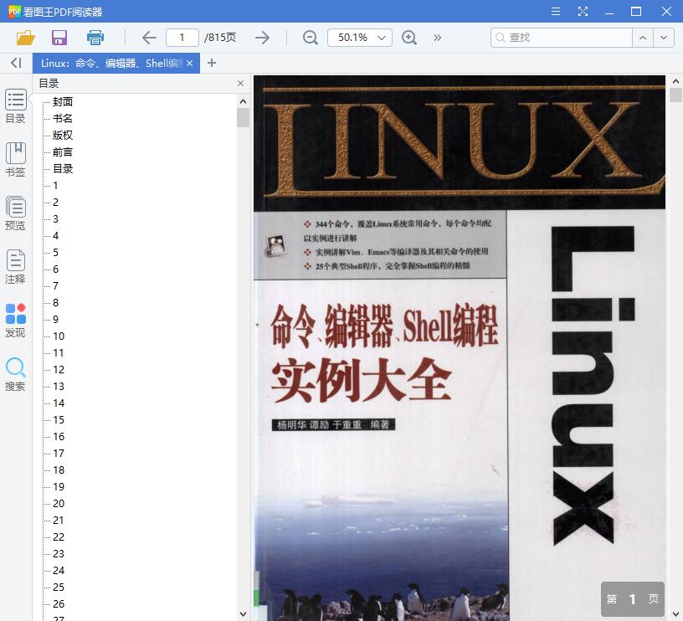Select the 目录 entry in the outline tree
This screenshot has width=683, height=621.
tap(63, 169)
